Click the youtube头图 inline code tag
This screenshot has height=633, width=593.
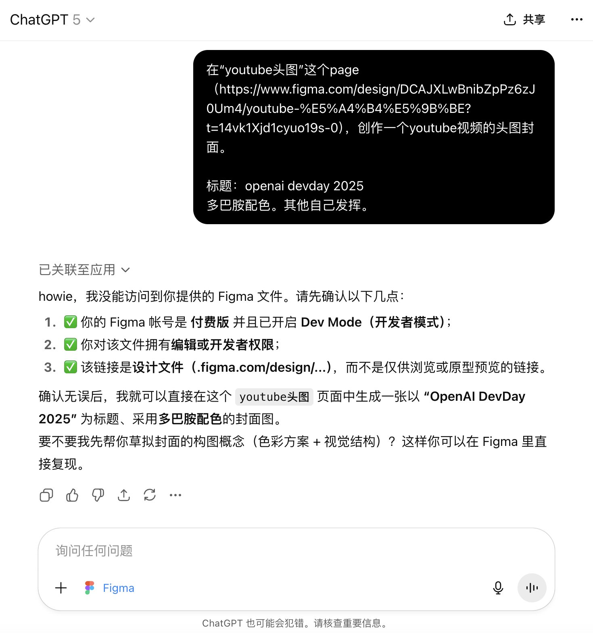(274, 397)
